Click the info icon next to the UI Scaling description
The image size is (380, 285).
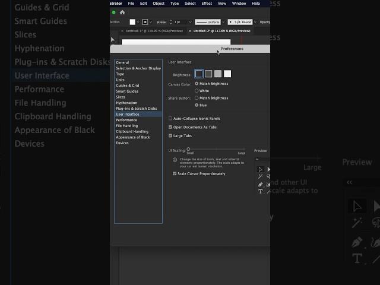click(x=175, y=160)
